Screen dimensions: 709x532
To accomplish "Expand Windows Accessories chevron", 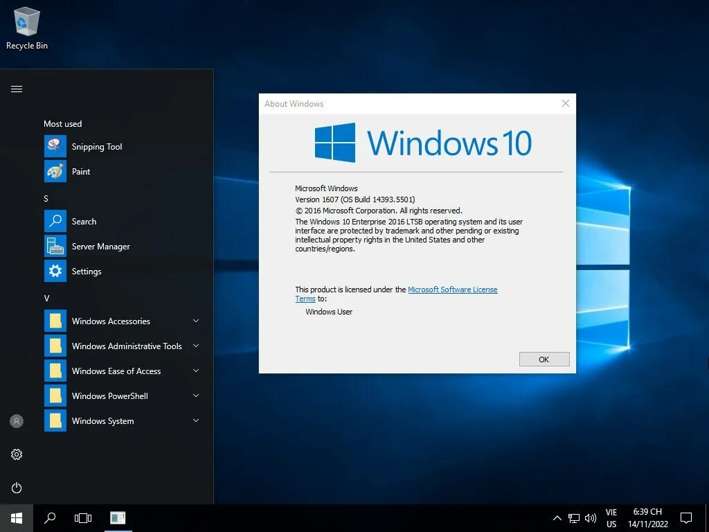I will [x=196, y=321].
